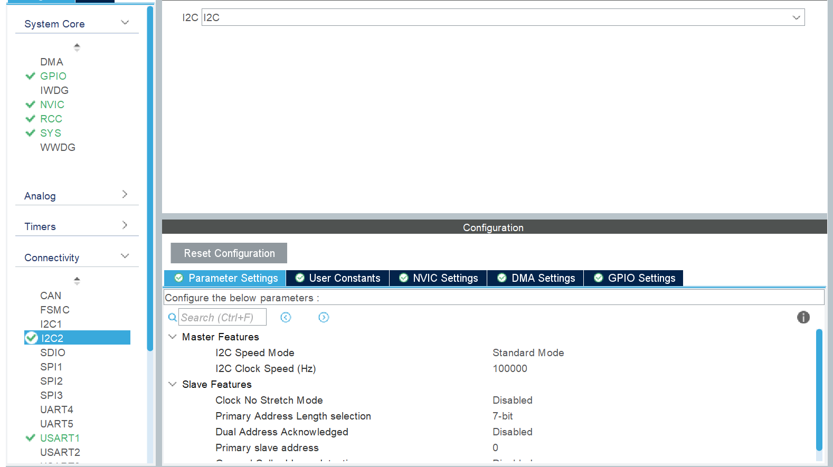Click the green checkmark next to USART1

click(x=31, y=438)
